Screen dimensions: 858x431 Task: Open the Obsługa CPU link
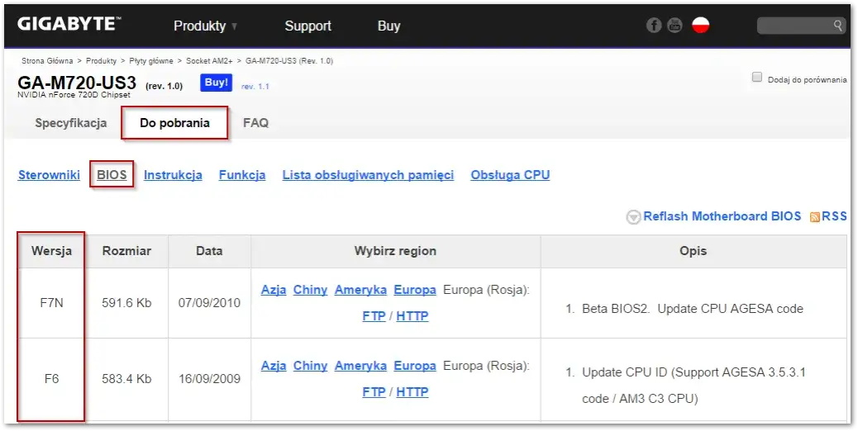[x=510, y=175]
